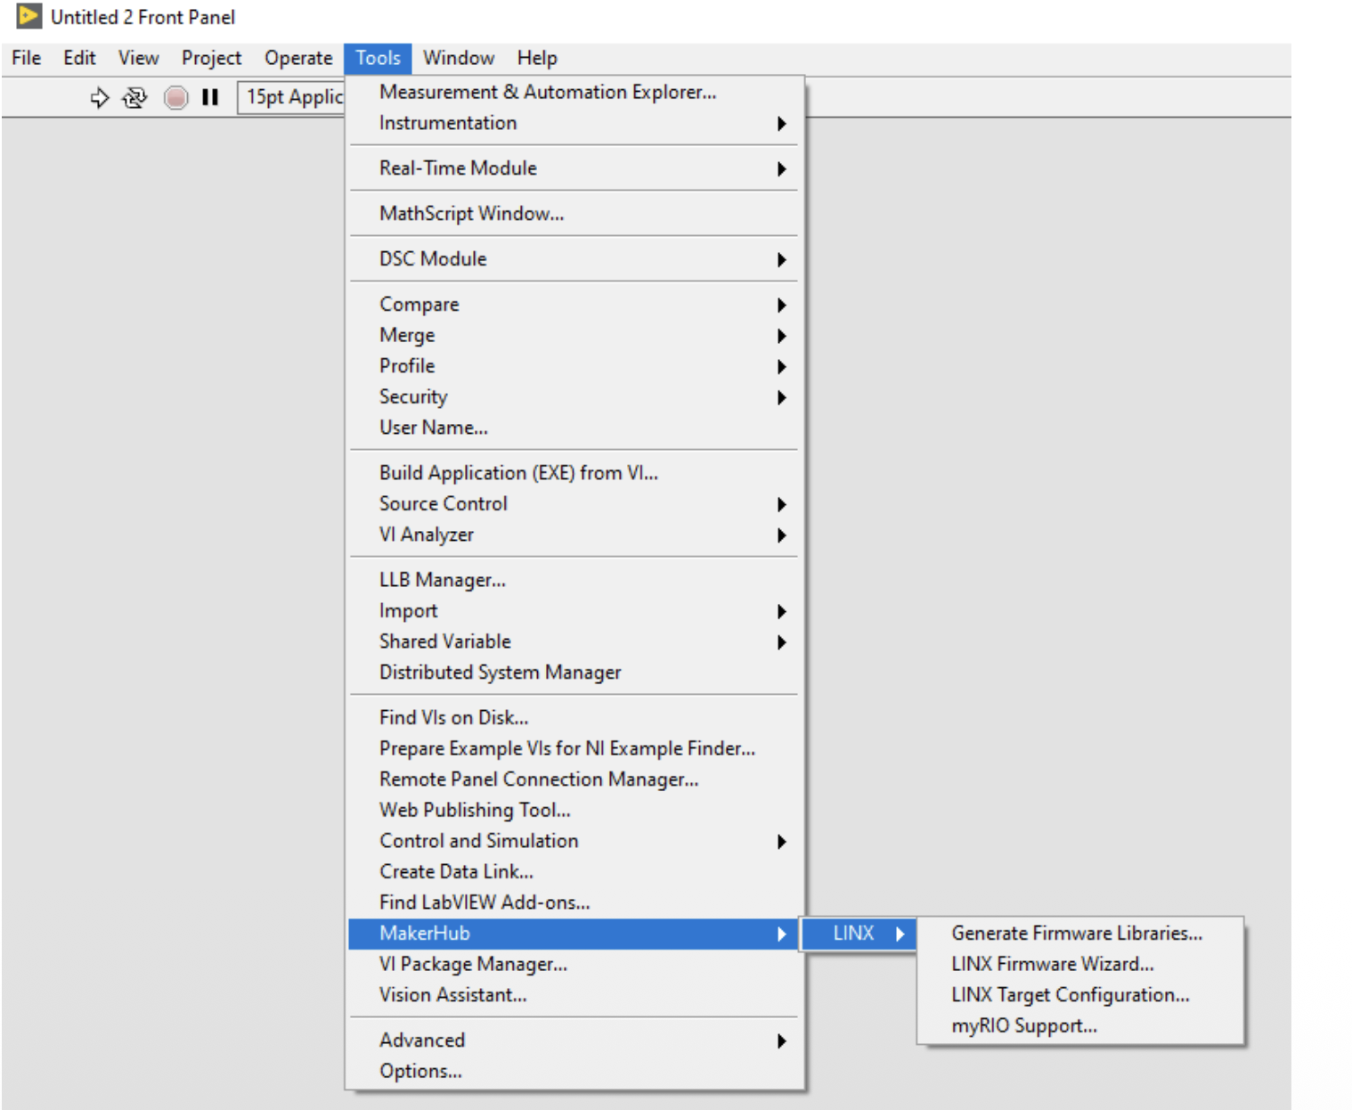This screenshot has height=1110, width=1352.
Task: Open the Operate menu
Action: [x=298, y=58]
